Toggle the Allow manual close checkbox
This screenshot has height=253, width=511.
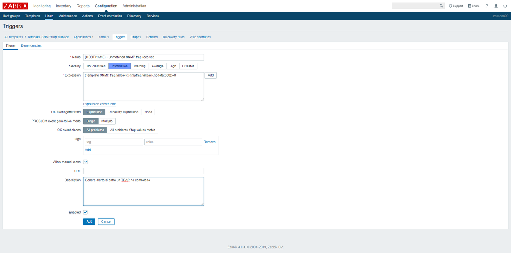coord(85,162)
